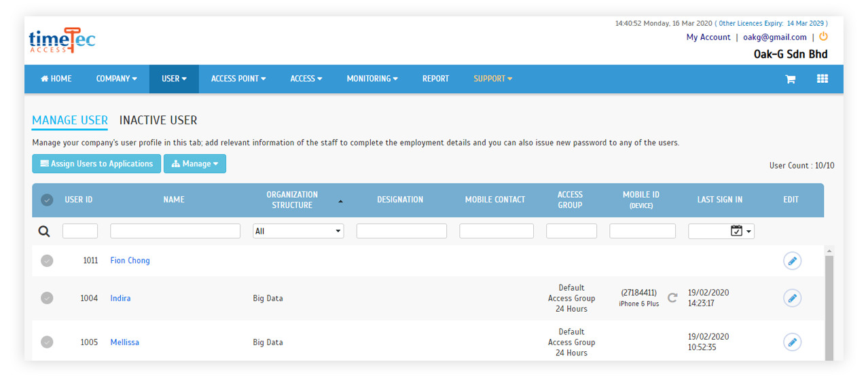Click the search magnifier icon in filter row
The width and height of the screenshot is (868, 377).
(44, 232)
